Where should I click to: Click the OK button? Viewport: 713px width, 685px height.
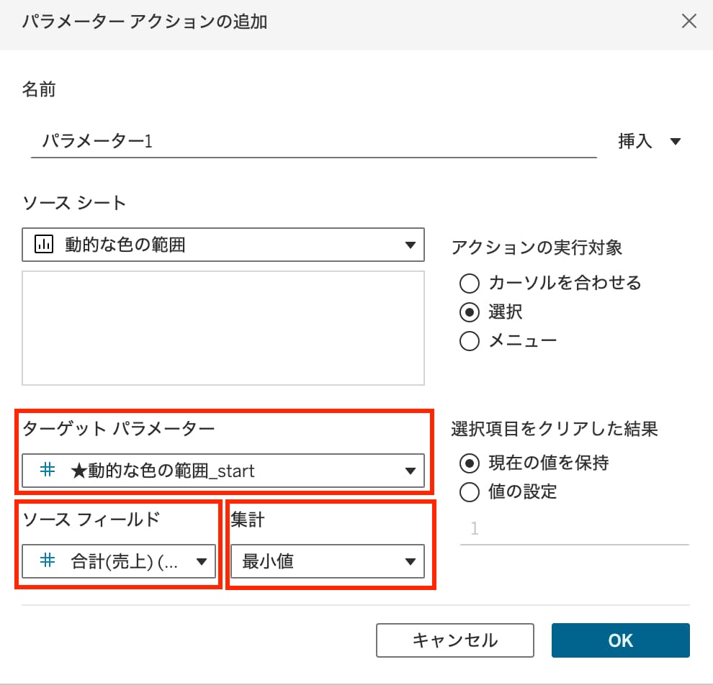coord(620,640)
